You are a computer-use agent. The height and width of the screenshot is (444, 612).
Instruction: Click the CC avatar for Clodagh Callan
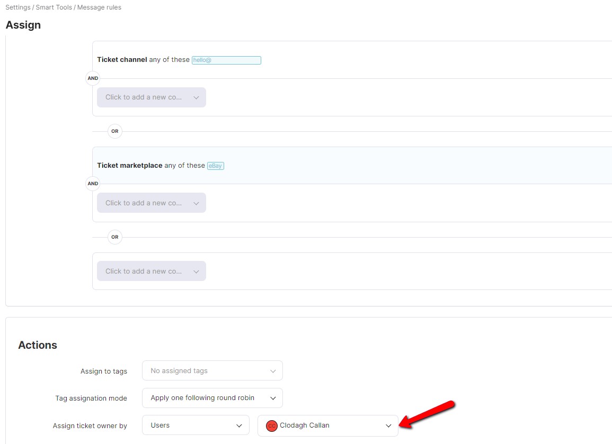(271, 425)
